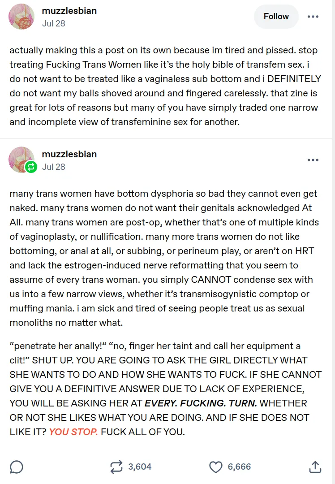Viewport: 335px width, 484px height.
Task: Open the top post's three-dot menu
Action: (x=313, y=17)
